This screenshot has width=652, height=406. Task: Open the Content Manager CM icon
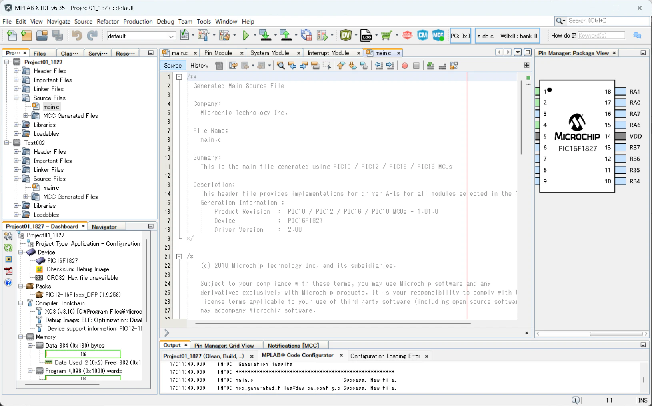[422, 36]
